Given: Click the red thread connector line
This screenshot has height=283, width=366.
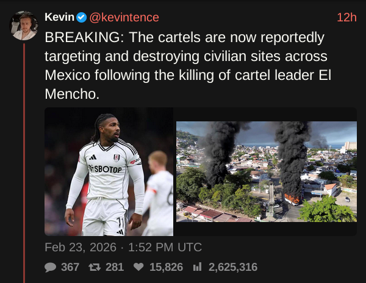Looking at the screenshot, I should click(24, 163).
